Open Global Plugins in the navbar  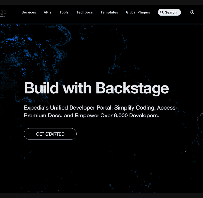(x=138, y=12)
